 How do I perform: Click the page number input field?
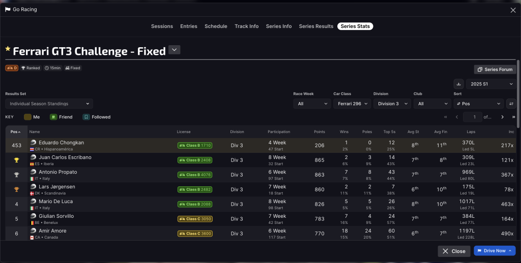click(x=473, y=117)
